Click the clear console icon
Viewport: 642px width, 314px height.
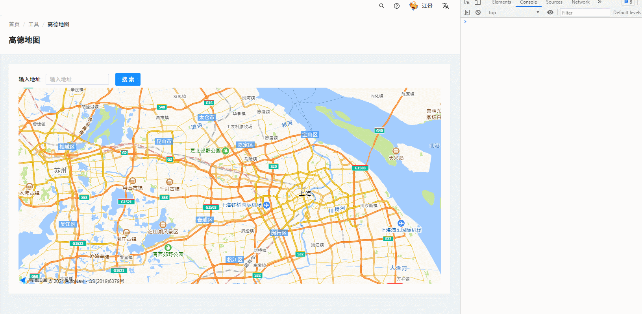point(478,13)
